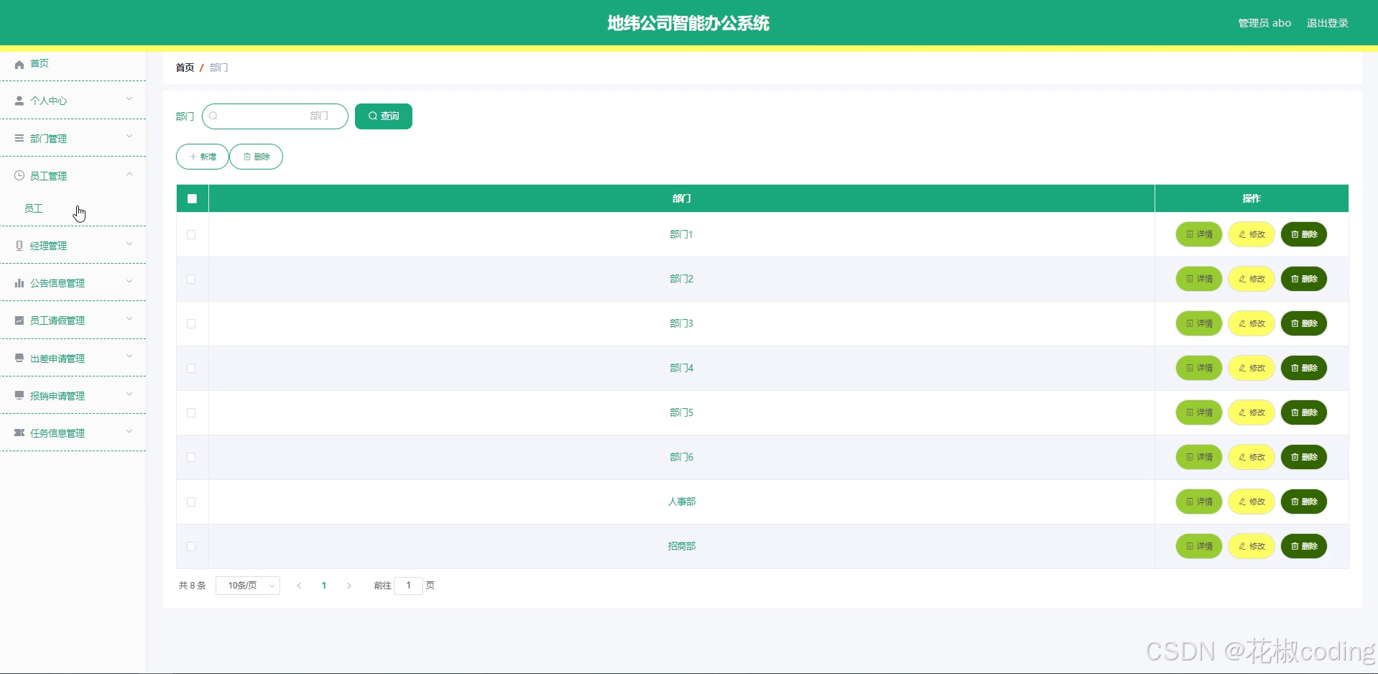Viewport: 1378px width, 674px height.
Task: Go to next page arrow in pagination
Action: point(349,586)
